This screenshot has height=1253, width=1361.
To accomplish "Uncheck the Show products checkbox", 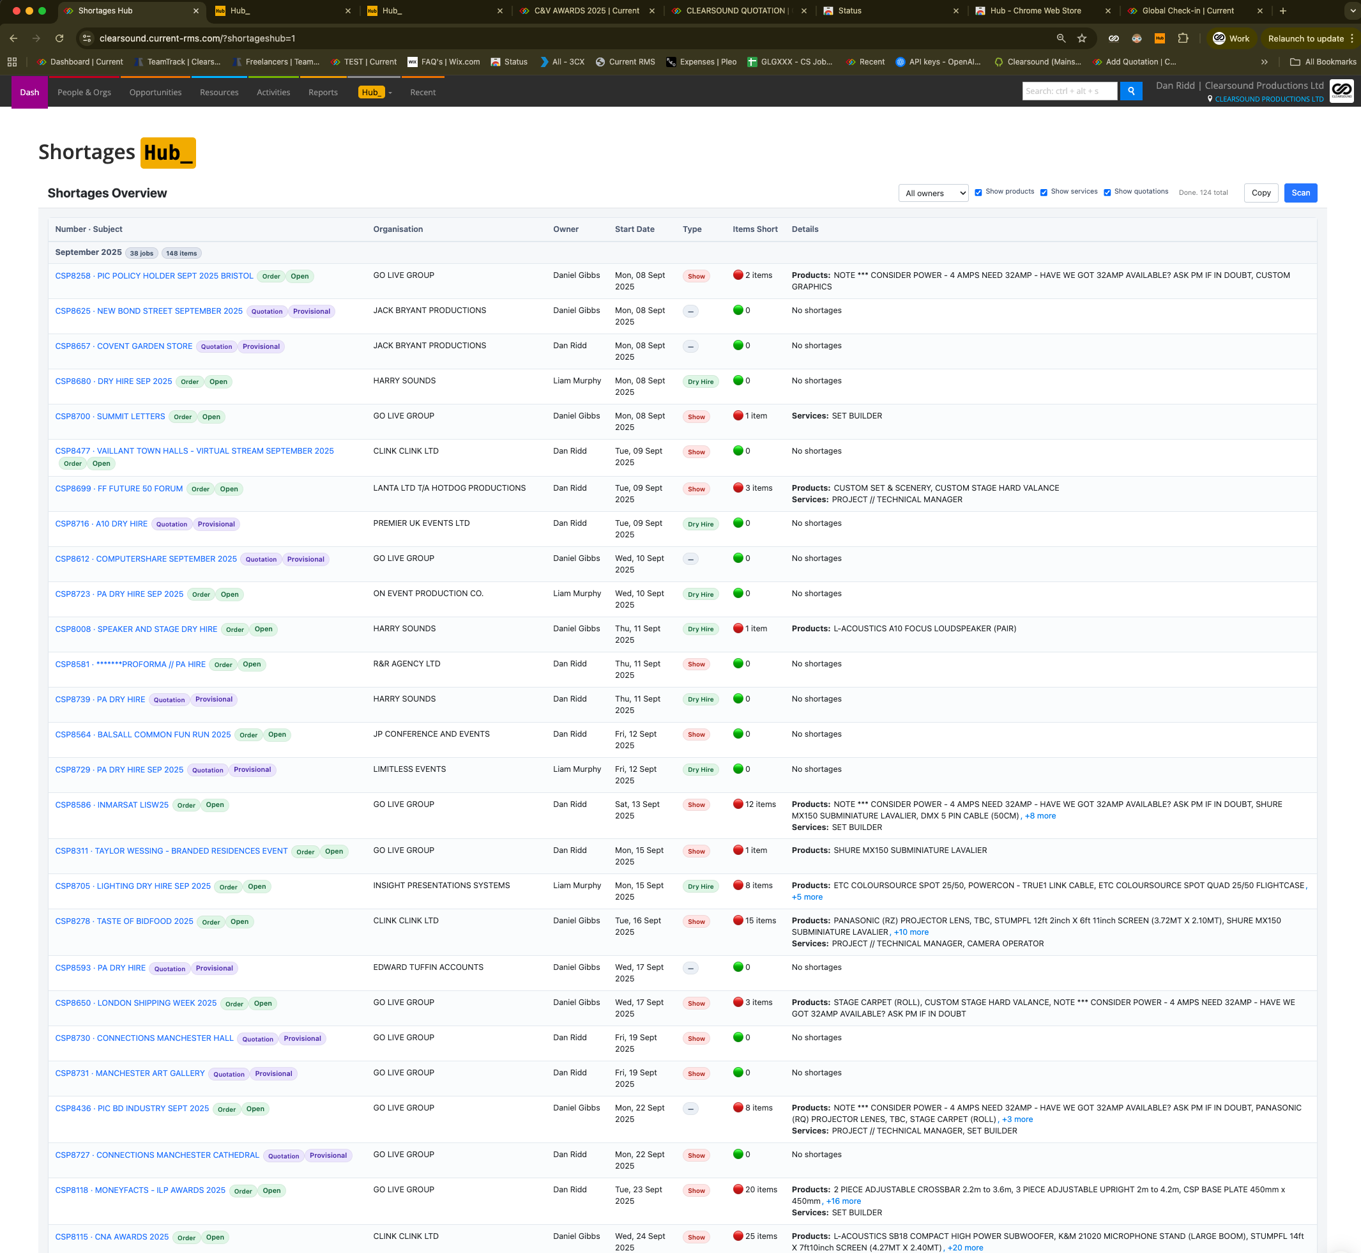I will [x=978, y=192].
